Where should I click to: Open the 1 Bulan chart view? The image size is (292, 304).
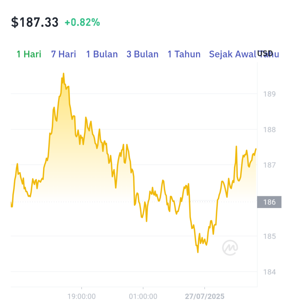[102, 54]
